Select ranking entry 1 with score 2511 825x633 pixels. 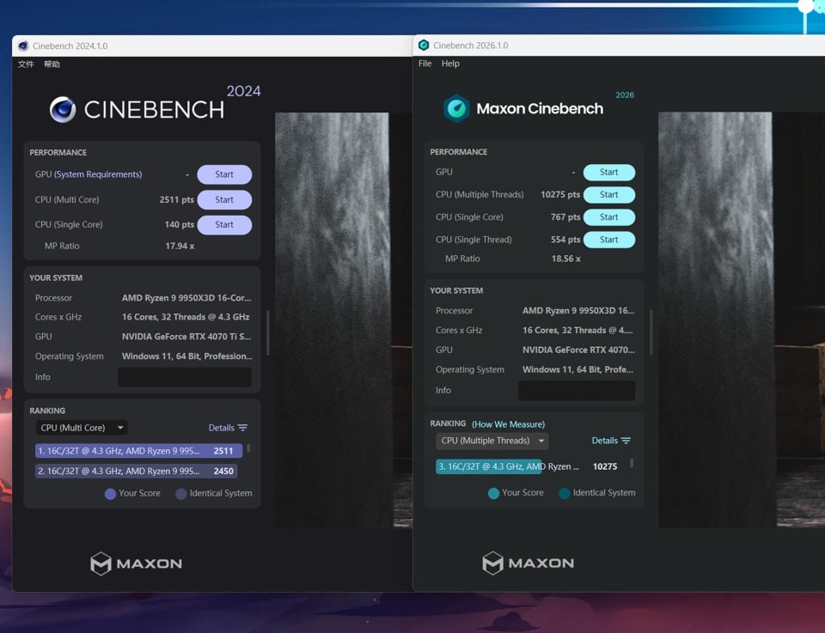coord(139,451)
